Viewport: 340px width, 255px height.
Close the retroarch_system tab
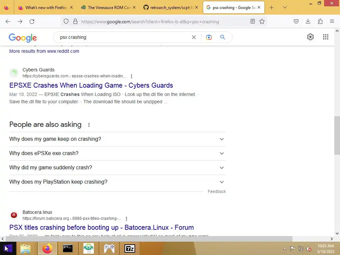197,8
